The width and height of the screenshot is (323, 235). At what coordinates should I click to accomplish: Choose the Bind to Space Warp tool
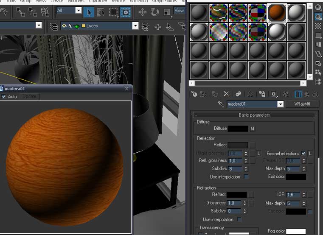click(x=45, y=12)
